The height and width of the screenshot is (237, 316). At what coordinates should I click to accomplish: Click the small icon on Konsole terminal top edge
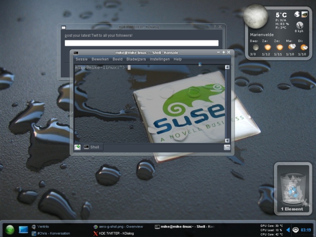coord(200,64)
